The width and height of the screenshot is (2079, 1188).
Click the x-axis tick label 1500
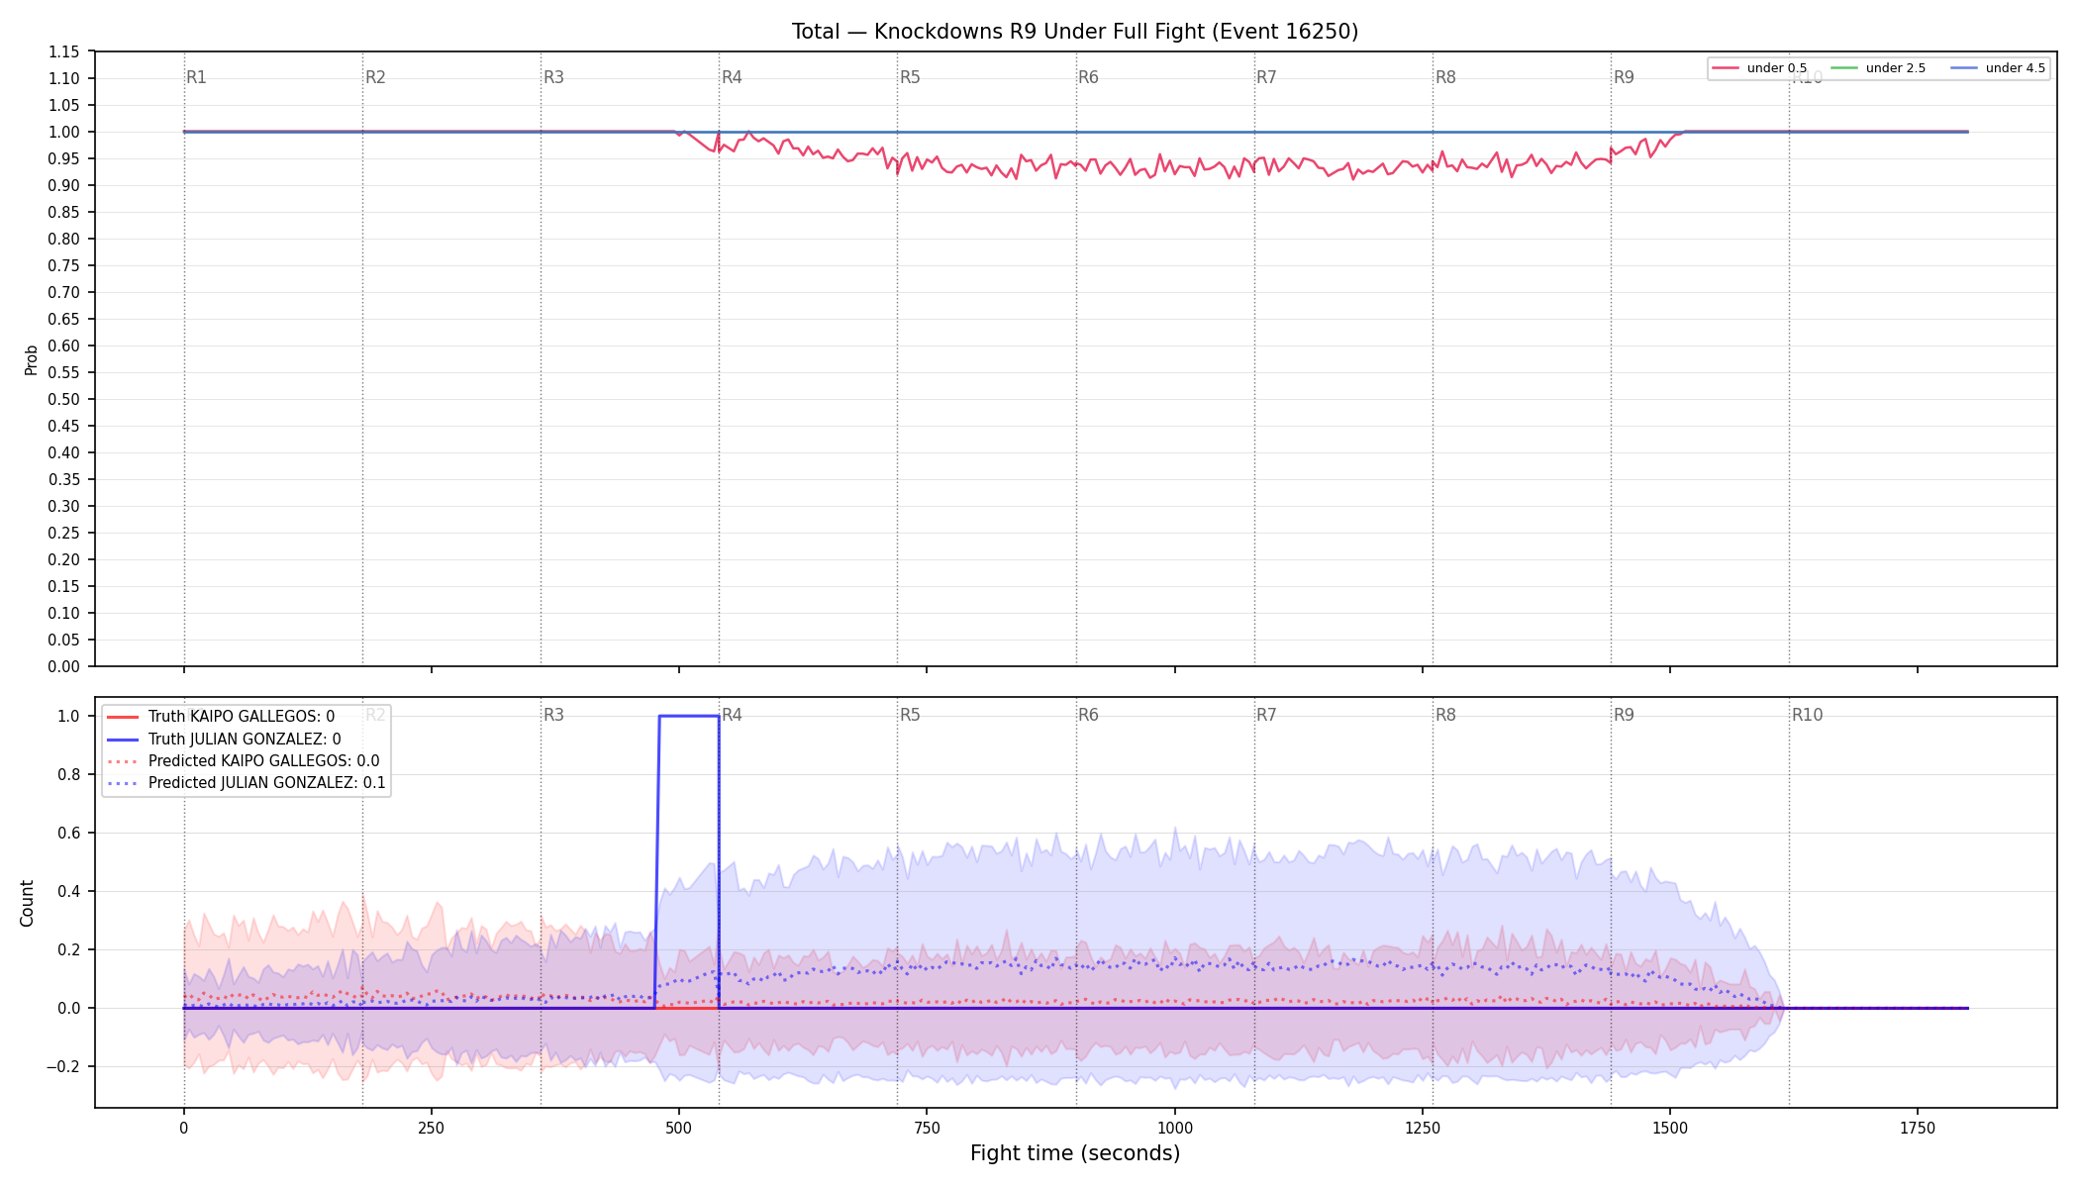(1670, 1128)
